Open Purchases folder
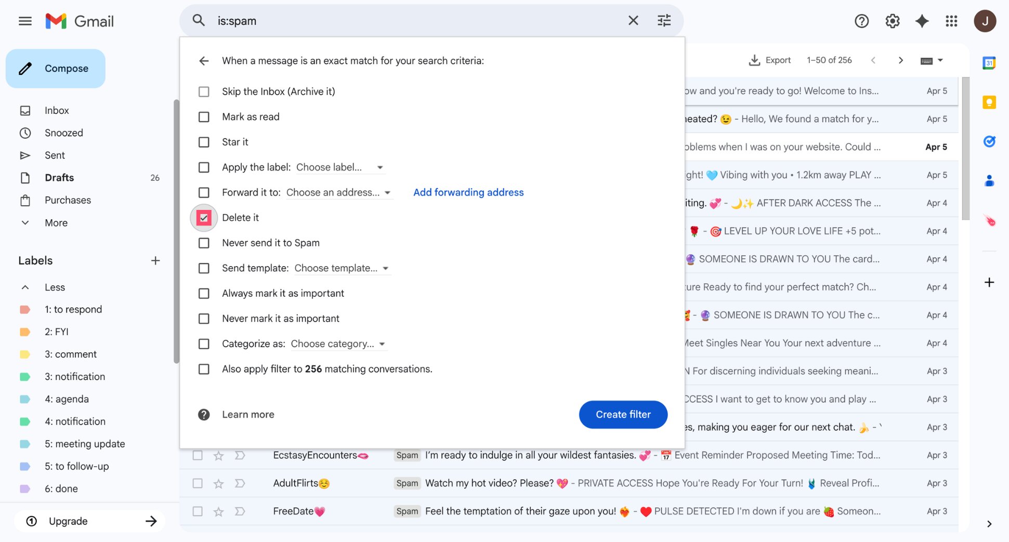1009x542 pixels. click(68, 200)
